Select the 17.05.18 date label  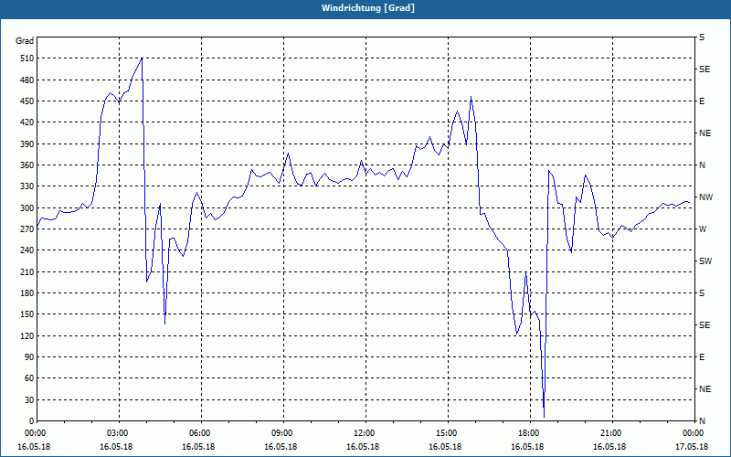click(692, 447)
